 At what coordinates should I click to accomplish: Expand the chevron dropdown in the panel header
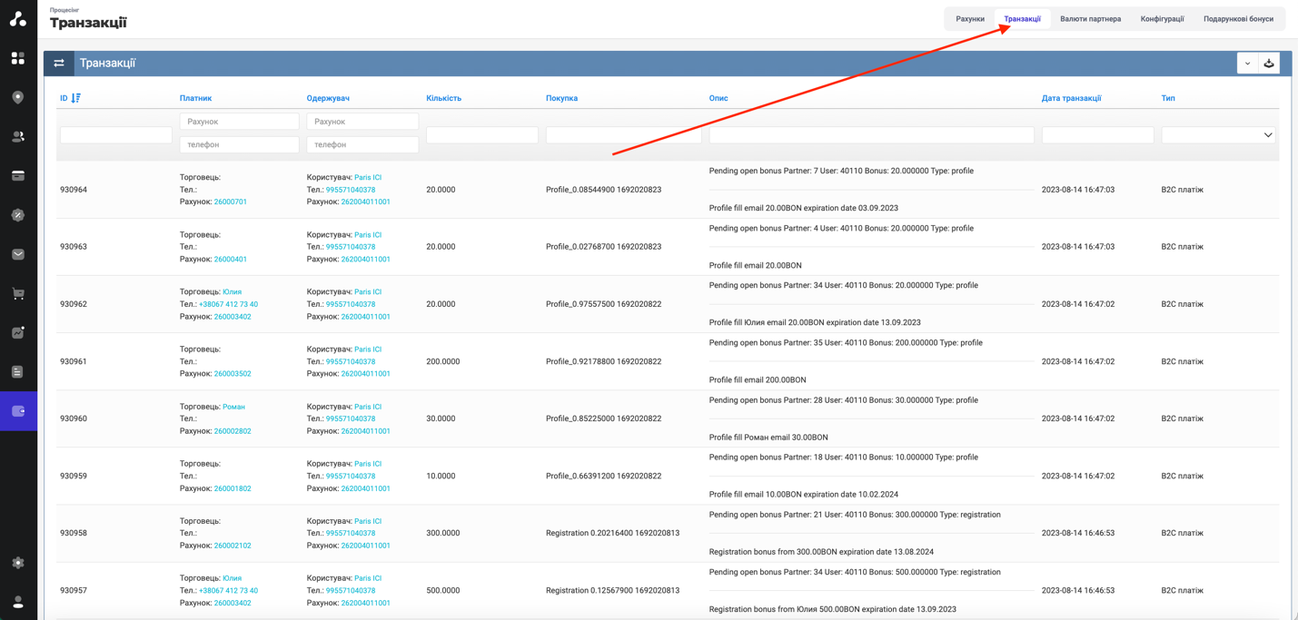click(1247, 64)
